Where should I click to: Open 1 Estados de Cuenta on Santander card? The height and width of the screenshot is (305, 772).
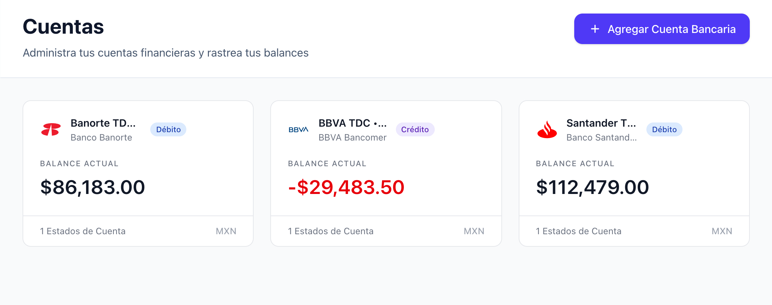coord(578,231)
